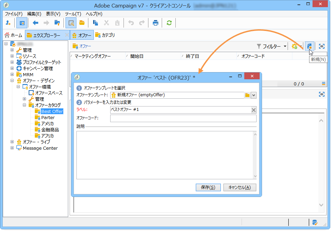Screen dimensions: 333x231
Task: Sort by マーケティングオファー column
Action: (98, 56)
